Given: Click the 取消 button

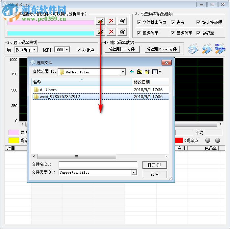Looking at the screenshot, I should (x=155, y=174).
